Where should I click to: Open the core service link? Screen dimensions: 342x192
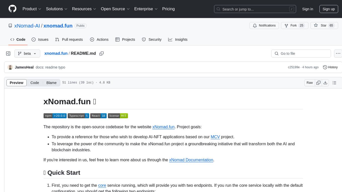pyautogui.click(x=102, y=185)
